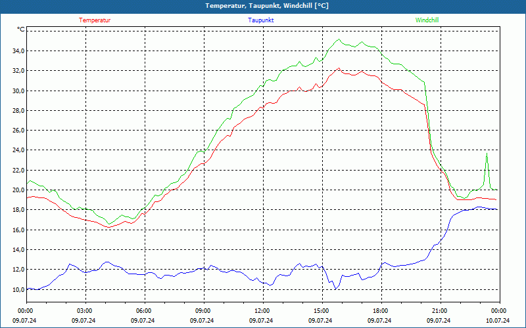Click the 21:00 time axis label
Screen dimensions: 526x328
[x=440, y=311]
